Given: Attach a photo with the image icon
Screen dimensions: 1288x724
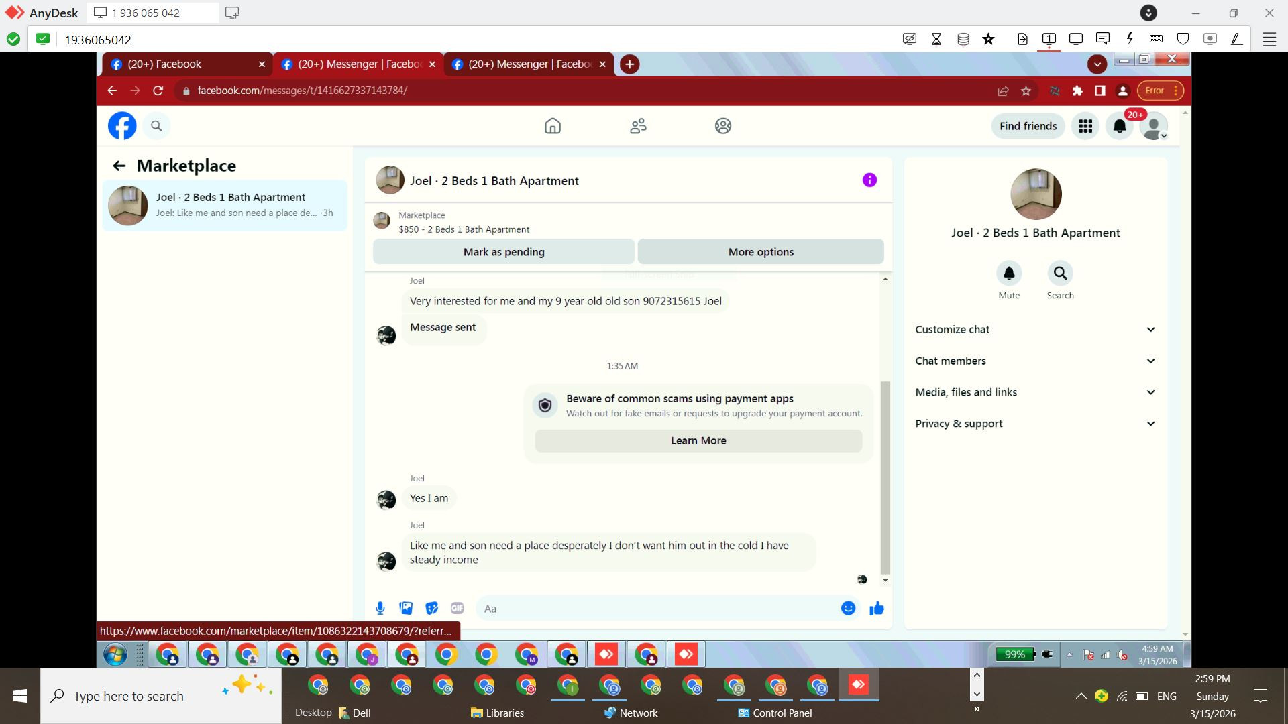Looking at the screenshot, I should [x=406, y=608].
